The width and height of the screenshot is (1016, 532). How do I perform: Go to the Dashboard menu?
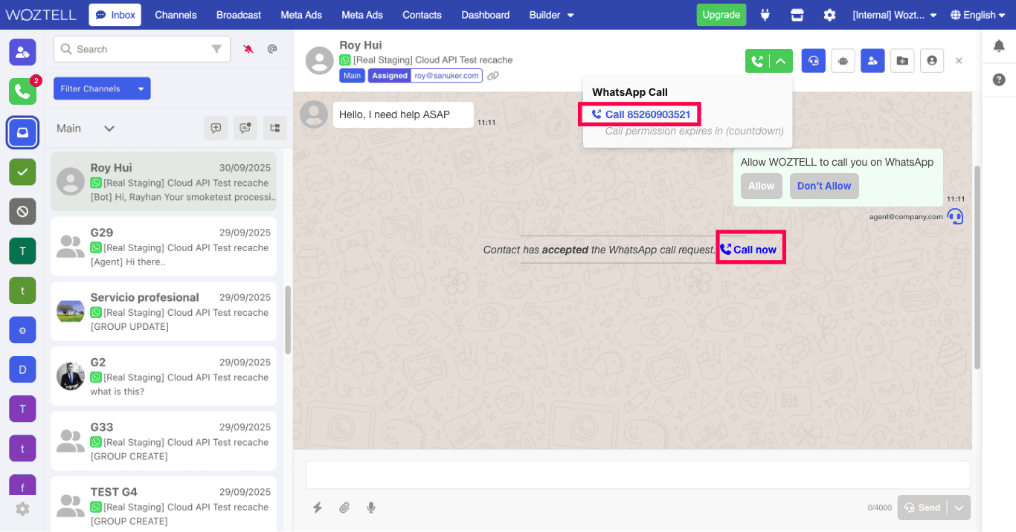(485, 15)
